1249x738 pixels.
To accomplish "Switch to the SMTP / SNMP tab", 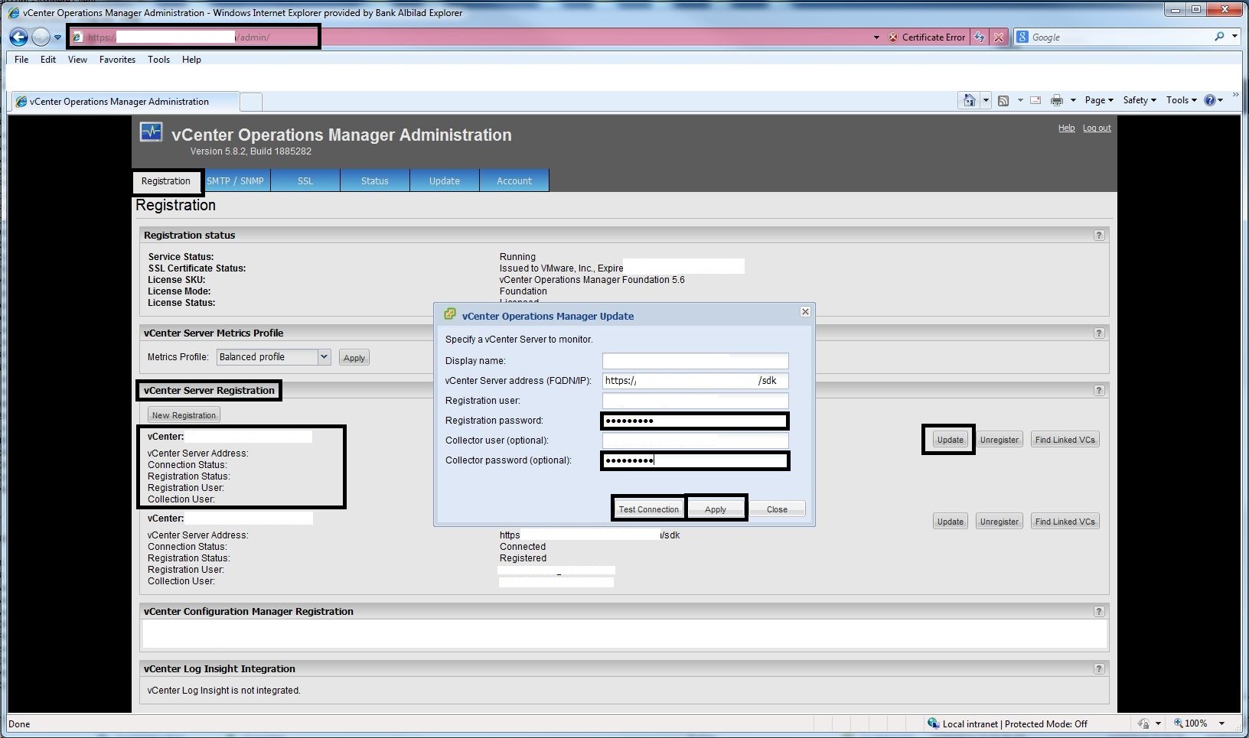I will click(x=235, y=181).
